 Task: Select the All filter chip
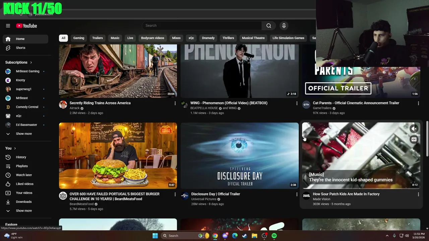point(63,38)
